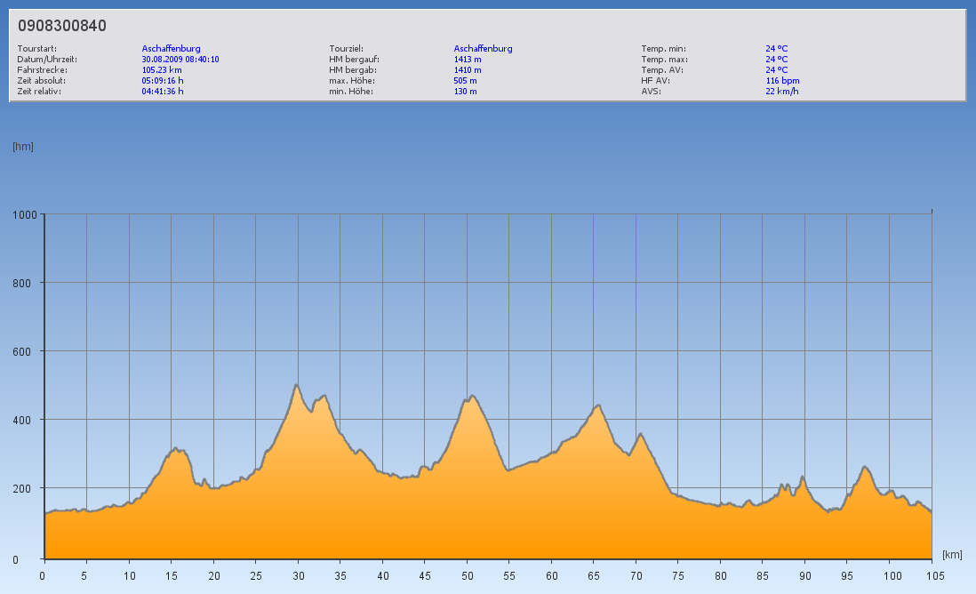
Task: Select the date 30.08.2009 08:40:10
Action: click(x=180, y=60)
